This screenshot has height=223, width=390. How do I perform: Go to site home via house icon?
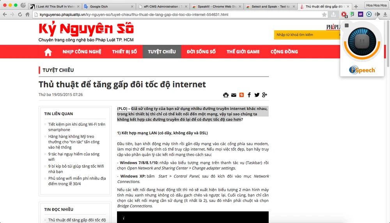pos(48,52)
